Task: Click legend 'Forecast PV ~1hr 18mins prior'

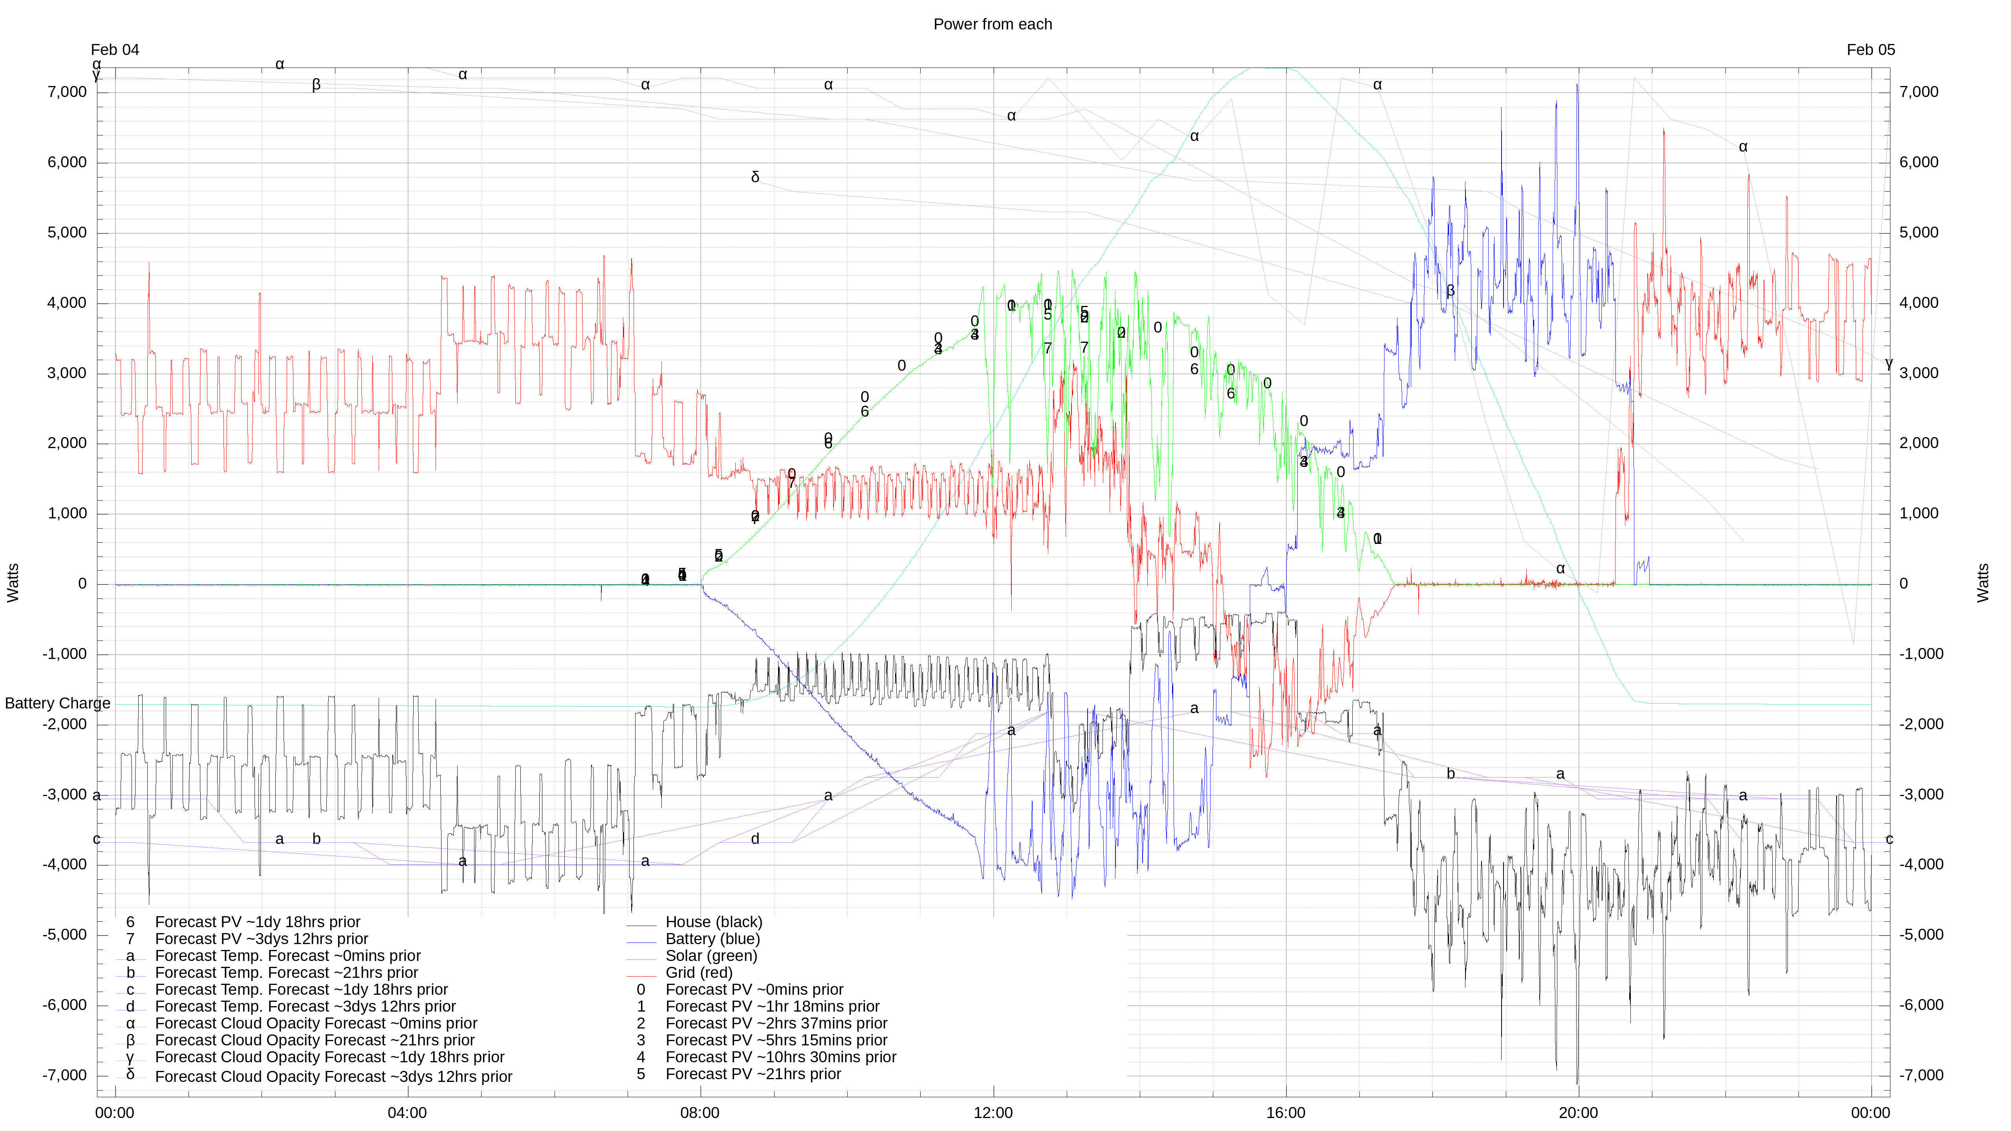Action: (x=772, y=1007)
